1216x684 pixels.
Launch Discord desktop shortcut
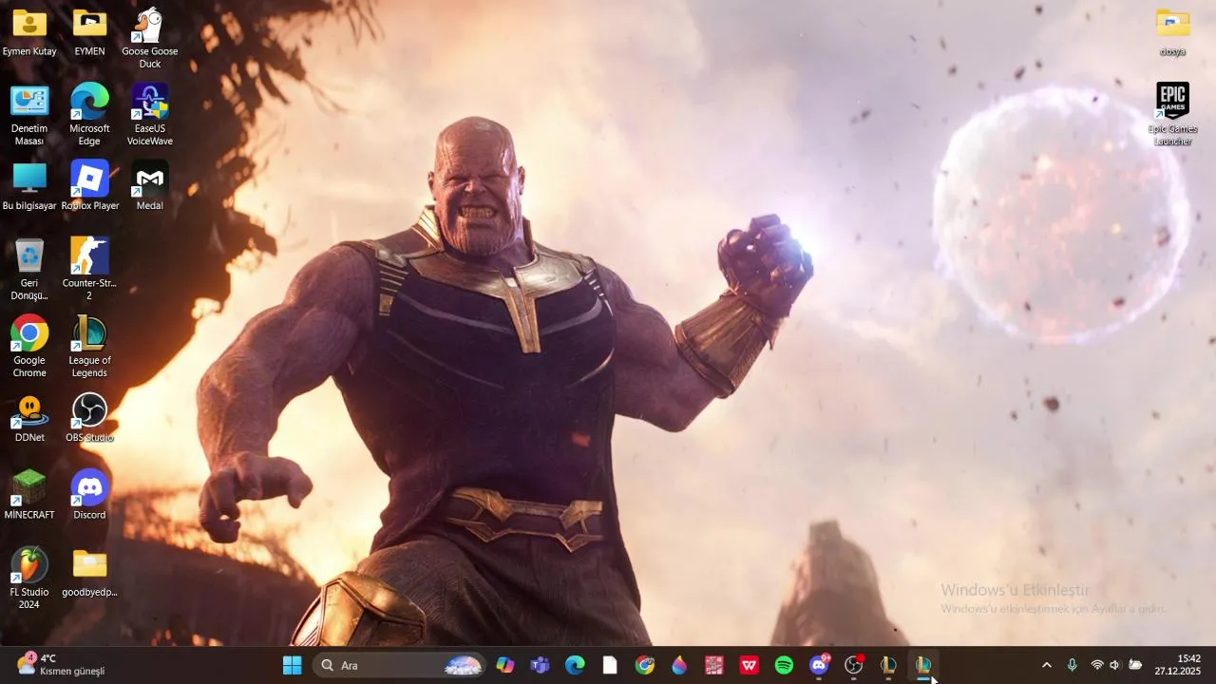click(89, 495)
